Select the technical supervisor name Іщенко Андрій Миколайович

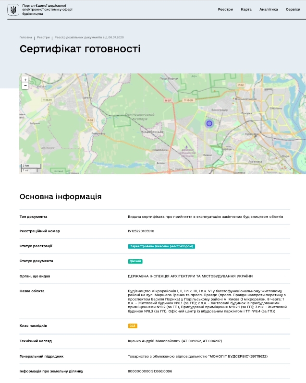154,341
